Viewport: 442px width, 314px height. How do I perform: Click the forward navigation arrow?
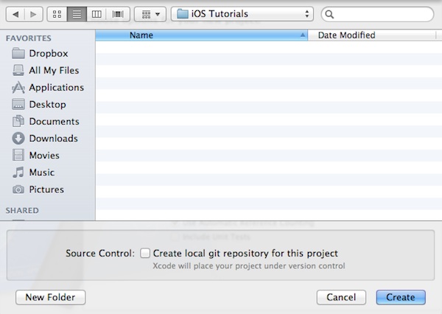(34, 14)
